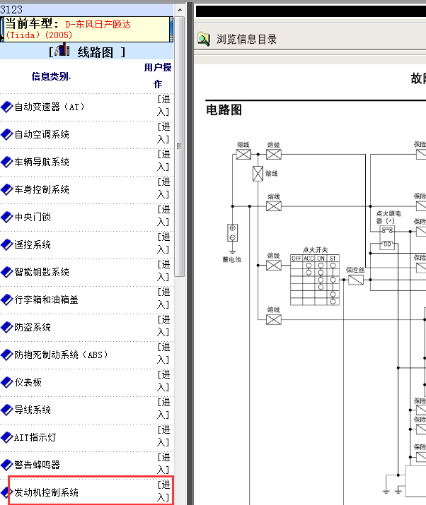The image size is (426, 505).
Task: Select 自动变速器（AT） category text
Action: (x=50, y=107)
